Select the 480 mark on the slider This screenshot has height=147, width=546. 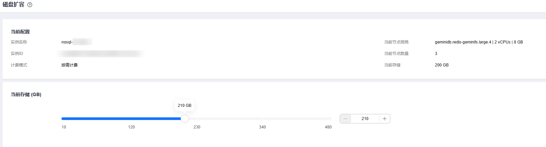(x=328, y=127)
